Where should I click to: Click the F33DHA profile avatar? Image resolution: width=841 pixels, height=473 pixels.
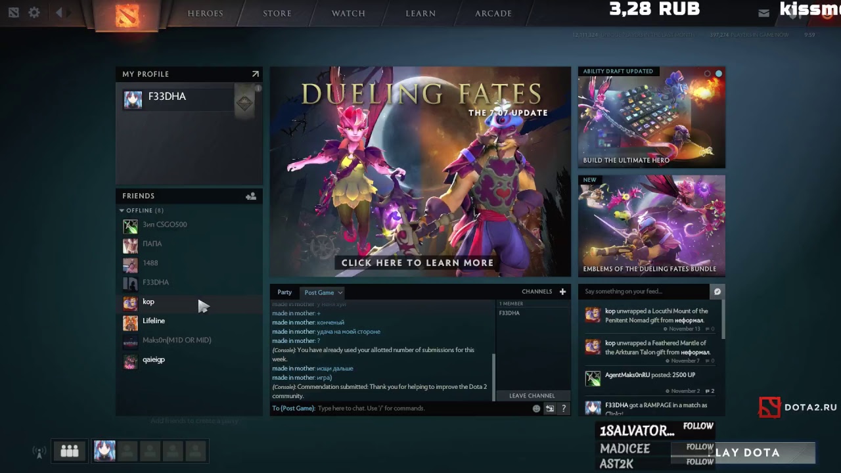point(133,99)
